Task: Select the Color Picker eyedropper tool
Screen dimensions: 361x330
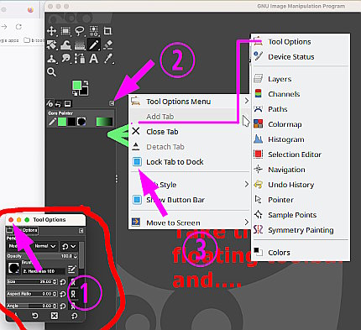Action: coord(107,59)
